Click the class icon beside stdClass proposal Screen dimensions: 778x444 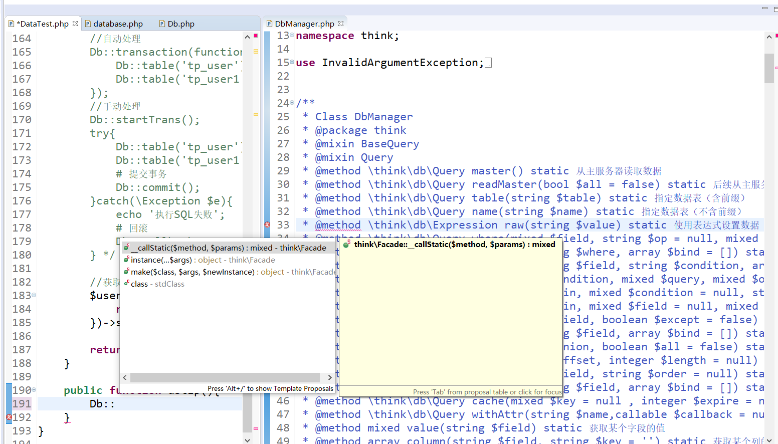point(127,284)
